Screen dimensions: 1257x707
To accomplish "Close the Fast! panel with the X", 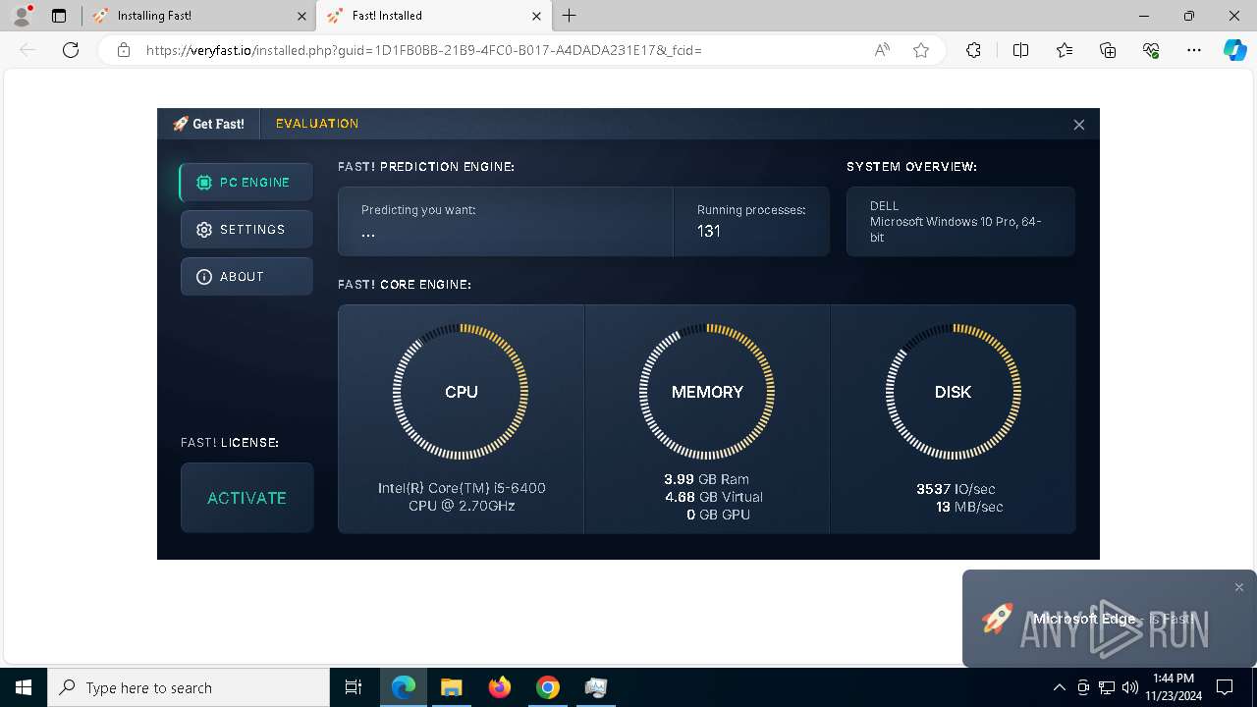I will (1079, 125).
